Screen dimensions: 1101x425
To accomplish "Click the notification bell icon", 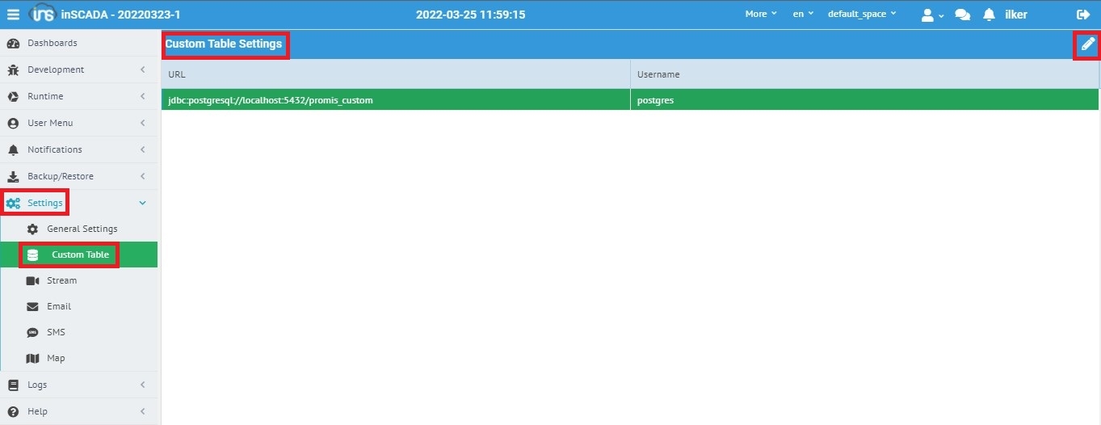I will [989, 15].
